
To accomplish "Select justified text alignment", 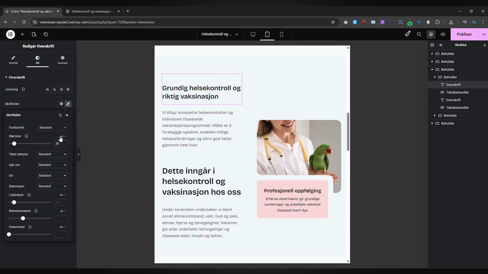I will tap(68, 89).
